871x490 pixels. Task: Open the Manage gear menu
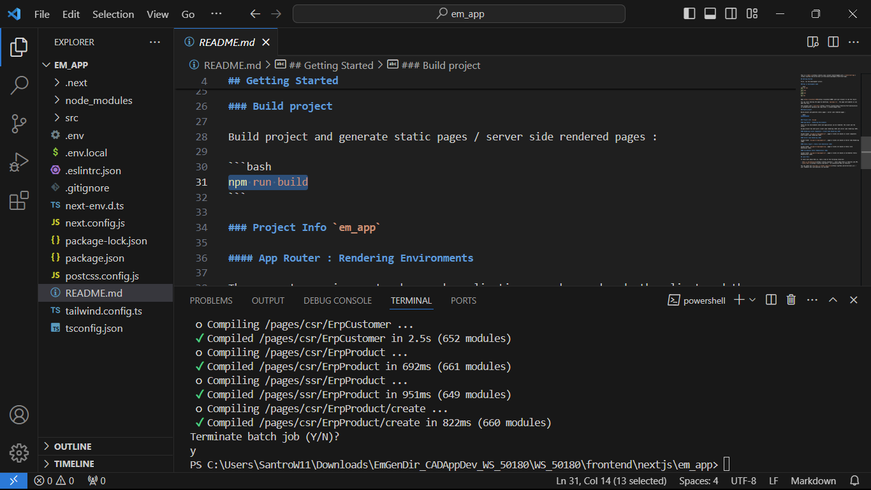pyautogui.click(x=19, y=453)
